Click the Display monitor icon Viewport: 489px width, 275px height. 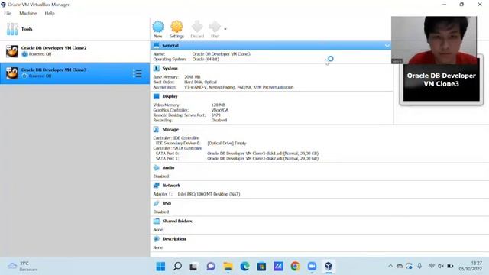coord(157,96)
